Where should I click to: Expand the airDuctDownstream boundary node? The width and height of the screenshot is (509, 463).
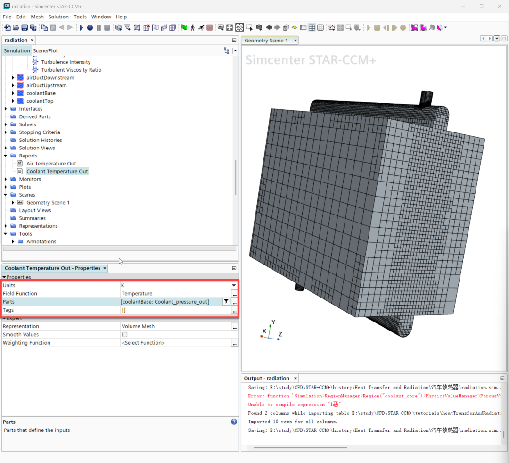click(x=13, y=78)
